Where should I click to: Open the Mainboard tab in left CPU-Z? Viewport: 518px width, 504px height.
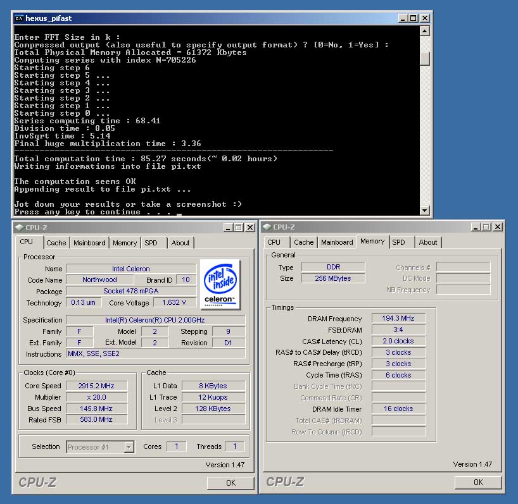pyautogui.click(x=89, y=243)
